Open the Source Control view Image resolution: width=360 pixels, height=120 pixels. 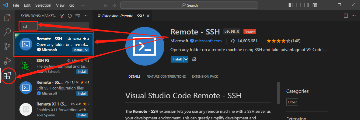pos(7,46)
